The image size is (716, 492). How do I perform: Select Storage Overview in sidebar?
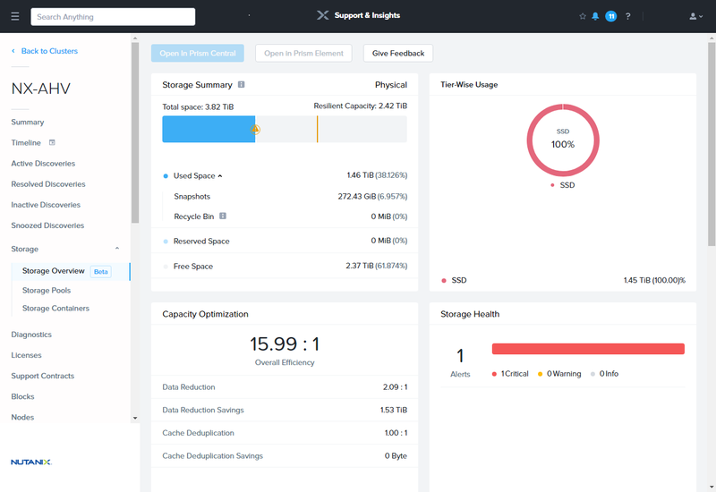pos(54,271)
